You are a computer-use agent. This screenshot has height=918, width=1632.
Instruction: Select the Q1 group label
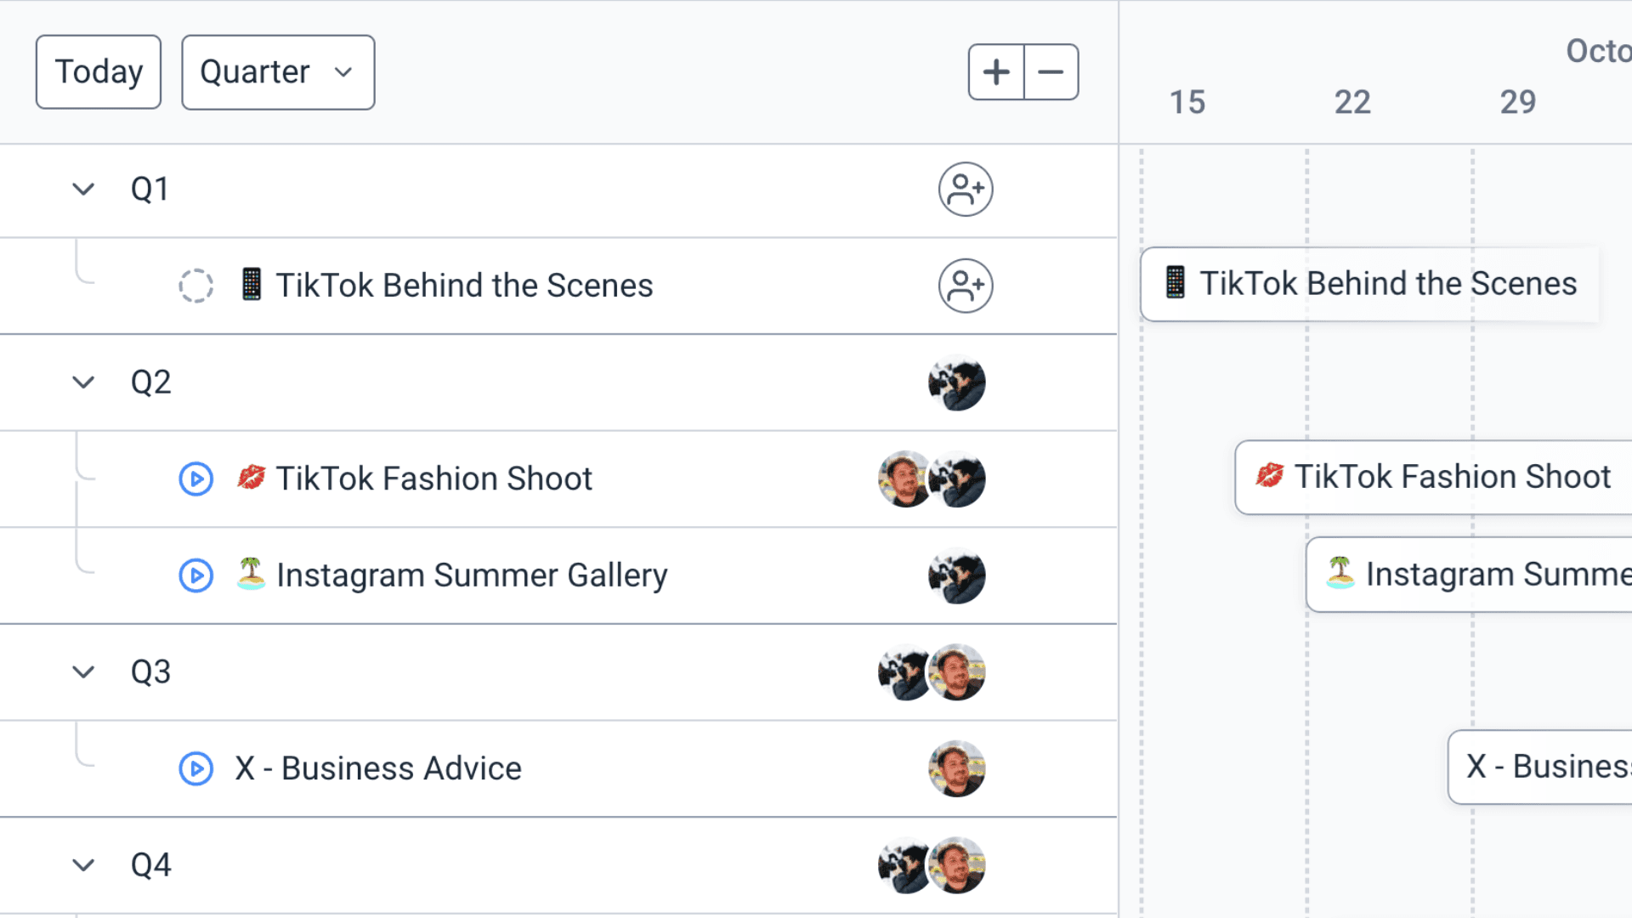(x=150, y=189)
